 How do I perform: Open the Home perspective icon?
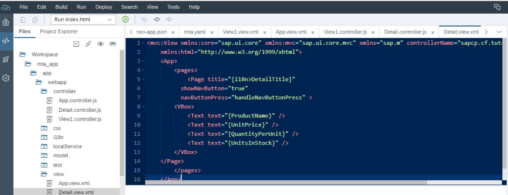click(6, 22)
